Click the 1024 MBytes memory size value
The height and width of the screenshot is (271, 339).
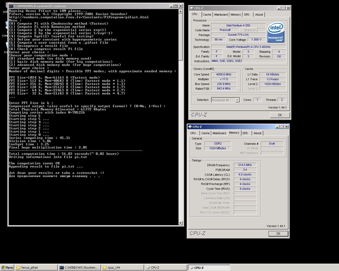pos(218,148)
